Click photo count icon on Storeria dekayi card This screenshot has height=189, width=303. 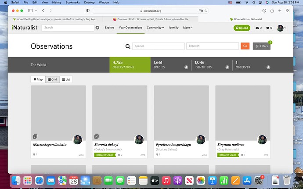96,136
